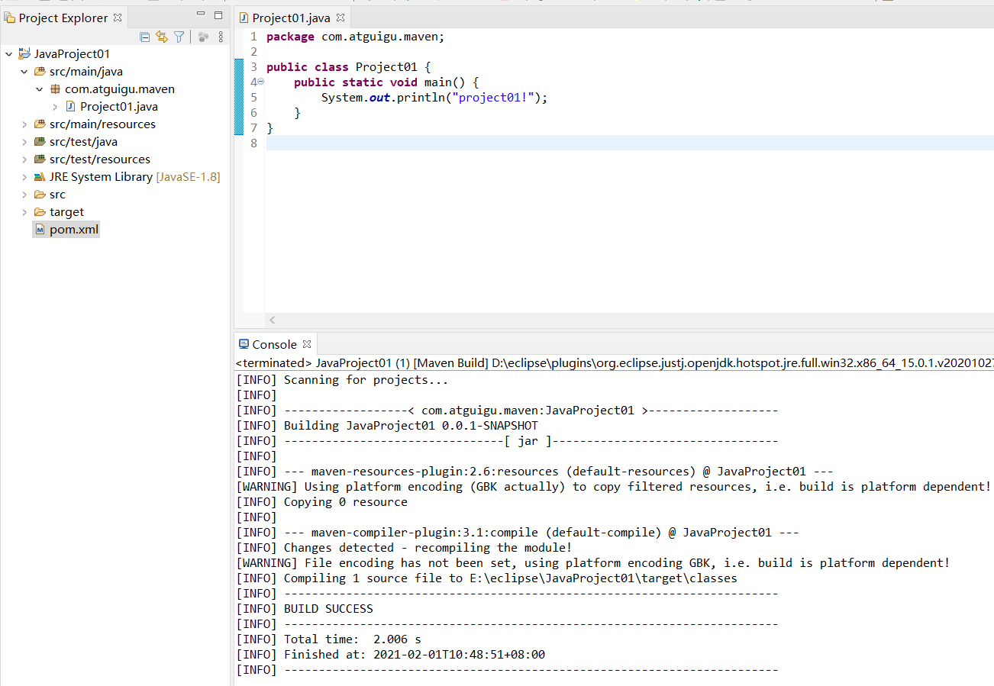Expand the target folder node
Viewport: 994px width, 686px height.
24,212
